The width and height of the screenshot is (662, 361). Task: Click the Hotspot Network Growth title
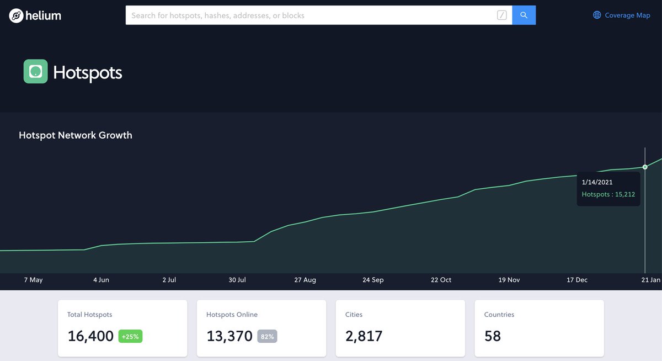76,135
